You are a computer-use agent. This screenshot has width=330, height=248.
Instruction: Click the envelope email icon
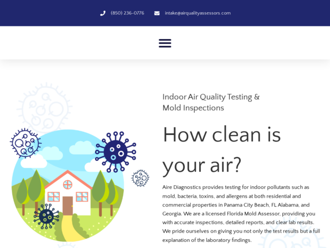click(x=157, y=13)
